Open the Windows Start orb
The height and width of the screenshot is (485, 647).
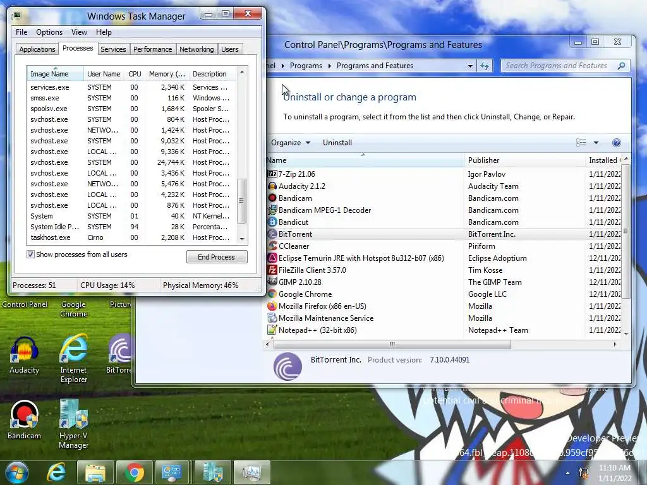pyautogui.click(x=16, y=472)
